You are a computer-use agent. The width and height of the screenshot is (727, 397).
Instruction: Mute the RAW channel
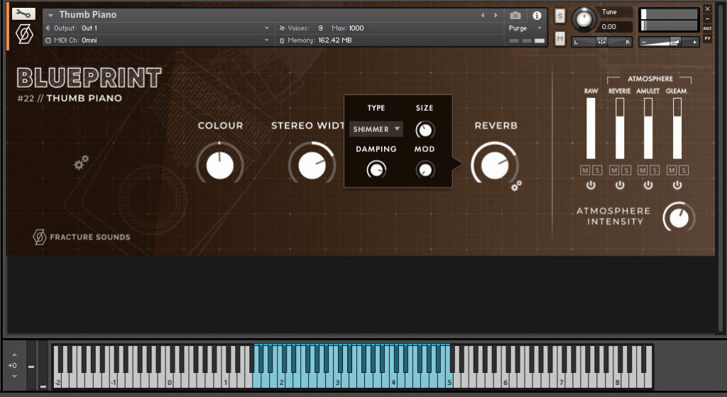585,170
